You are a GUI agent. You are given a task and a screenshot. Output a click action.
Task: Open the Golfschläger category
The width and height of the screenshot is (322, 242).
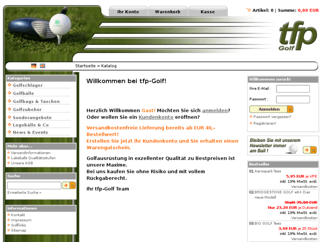28,85
